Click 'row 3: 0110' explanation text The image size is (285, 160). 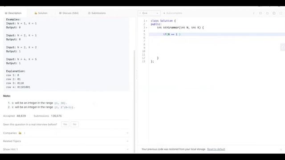(x=15, y=83)
